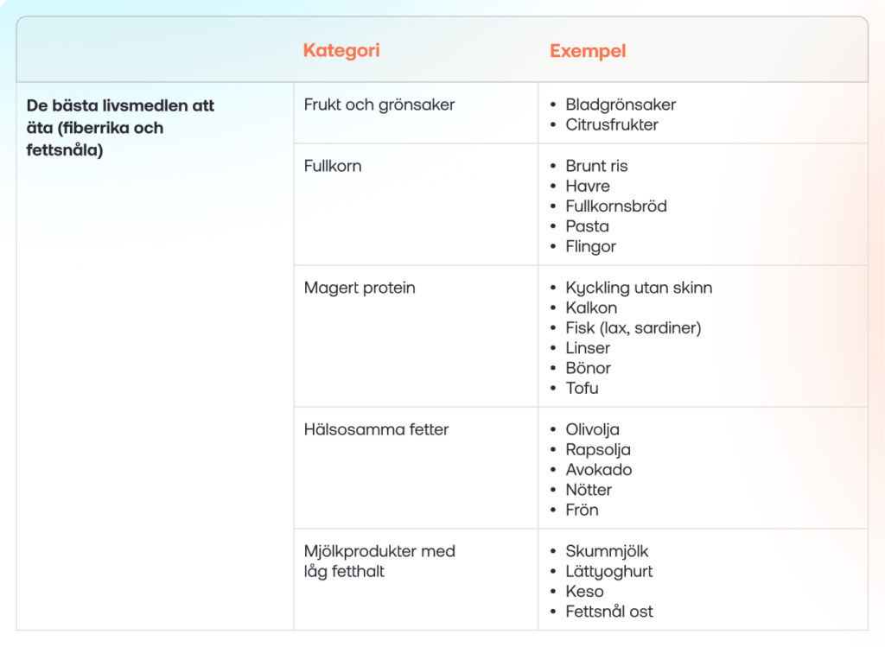Image resolution: width=885 pixels, height=647 pixels.
Task: Select the Fisk (lax, sardiner) entry
Action: [x=634, y=327]
